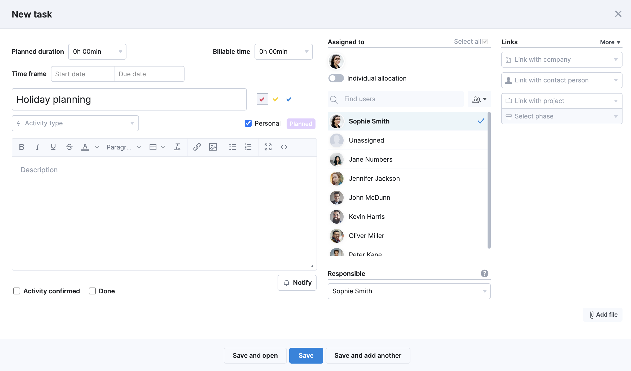The height and width of the screenshot is (371, 631).
Task: Toggle Individual allocation switch
Action: [x=336, y=78]
